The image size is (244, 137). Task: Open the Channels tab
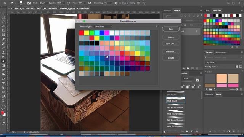209,94
